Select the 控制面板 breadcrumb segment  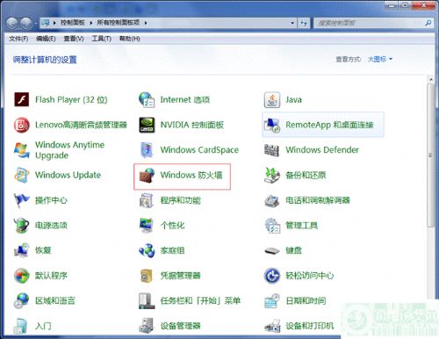click(x=73, y=23)
